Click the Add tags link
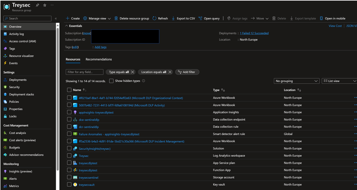This screenshot has width=357, height=190. [100, 47]
